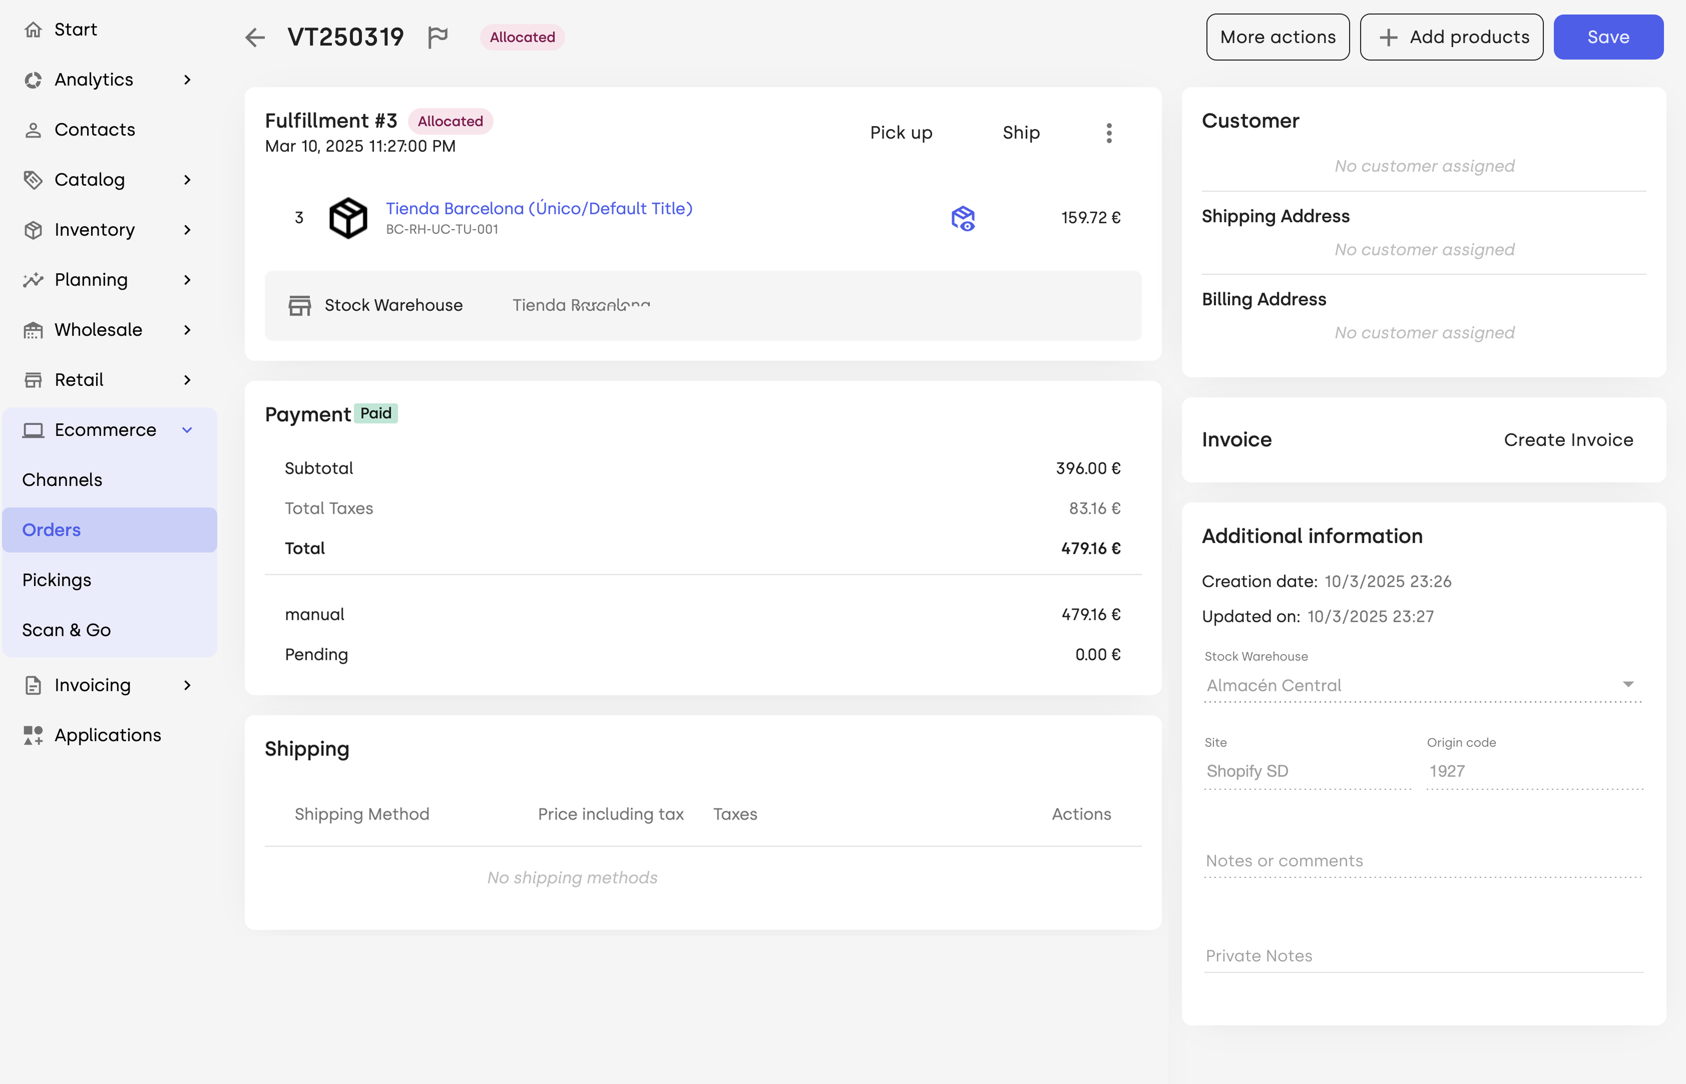The width and height of the screenshot is (1686, 1084).
Task: Click the back arrow beside VT250319
Action: pos(255,38)
